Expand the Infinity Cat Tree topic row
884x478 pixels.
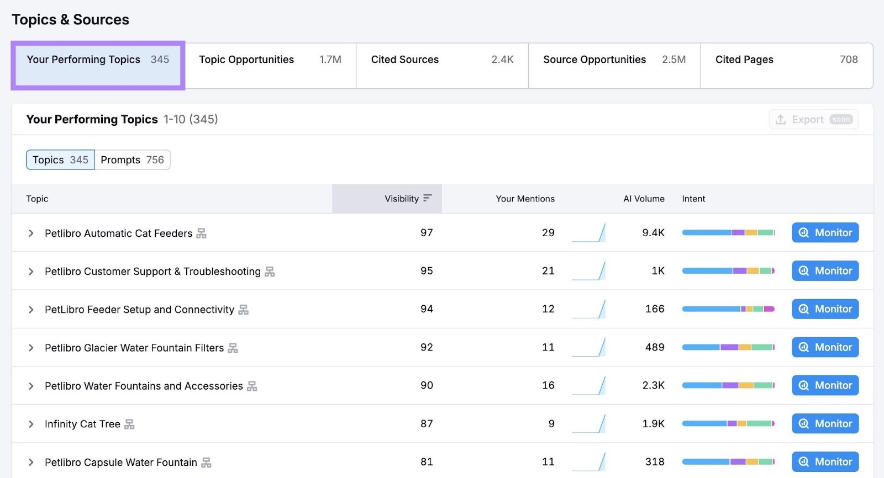[x=31, y=424]
